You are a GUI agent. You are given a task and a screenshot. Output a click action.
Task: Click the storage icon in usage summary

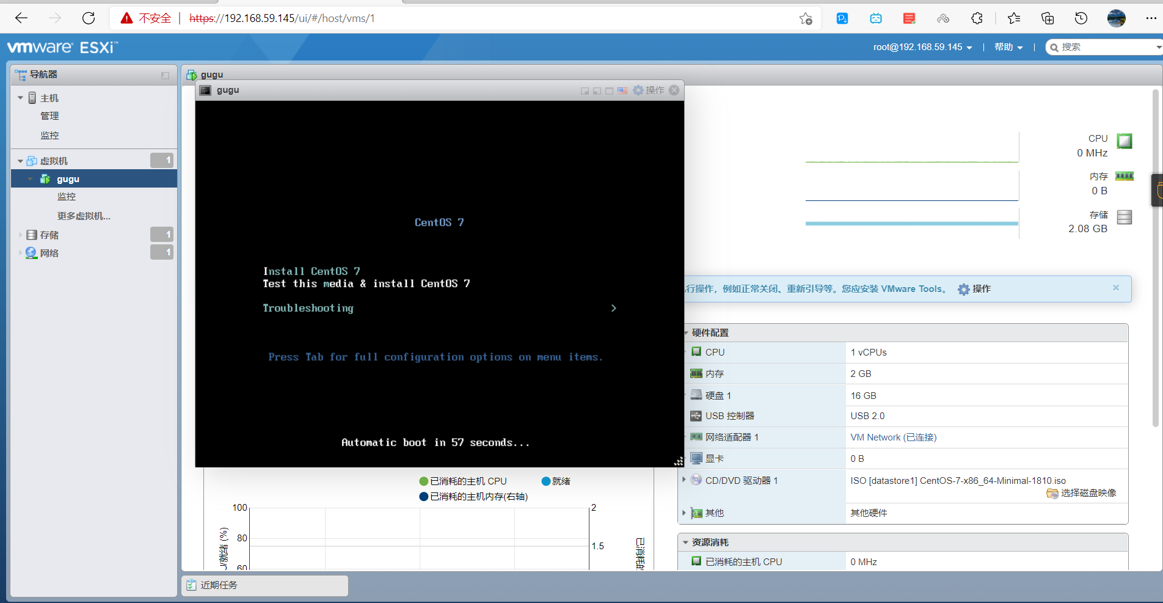1125,217
